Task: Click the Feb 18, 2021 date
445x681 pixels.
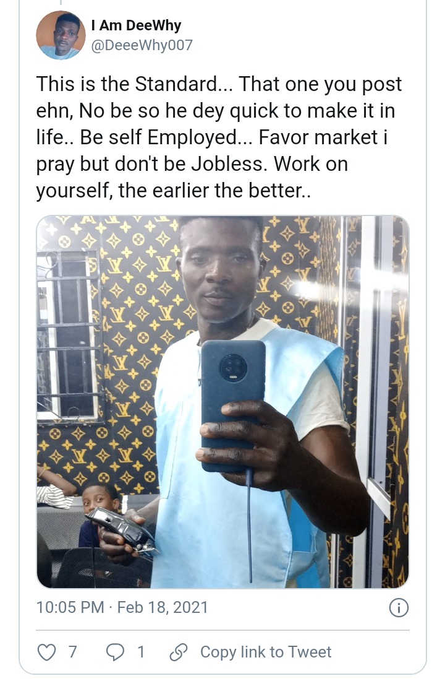Action: click(x=163, y=607)
